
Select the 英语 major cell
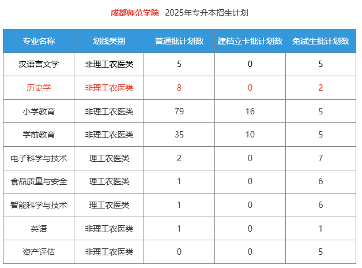point(39,229)
